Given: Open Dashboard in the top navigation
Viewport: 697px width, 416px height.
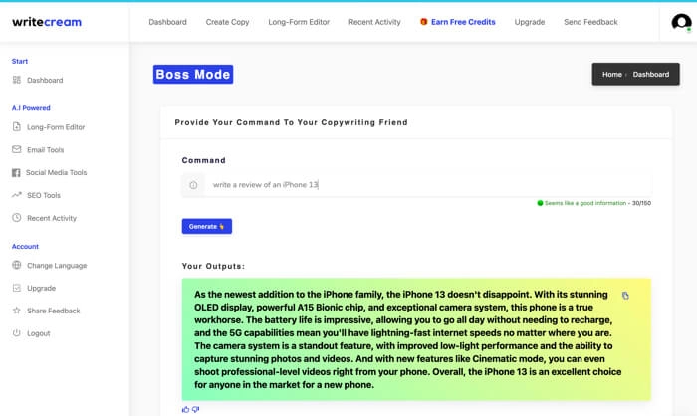Looking at the screenshot, I should (167, 22).
